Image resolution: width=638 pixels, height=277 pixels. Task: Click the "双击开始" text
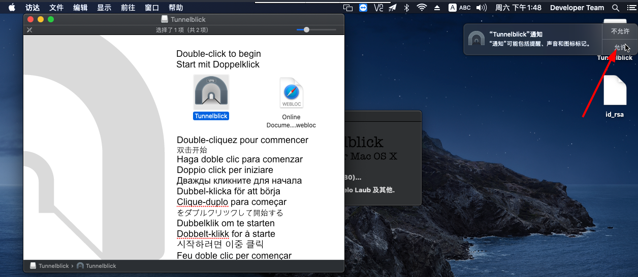(192, 150)
